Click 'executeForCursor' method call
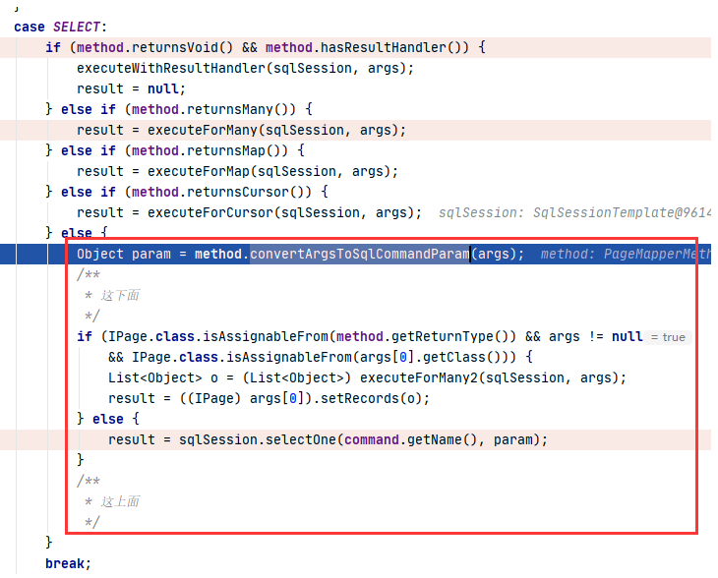Screen dimensions: 718x578 click(x=210, y=212)
